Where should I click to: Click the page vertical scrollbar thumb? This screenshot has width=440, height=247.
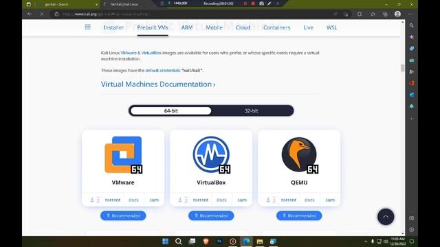point(403,68)
